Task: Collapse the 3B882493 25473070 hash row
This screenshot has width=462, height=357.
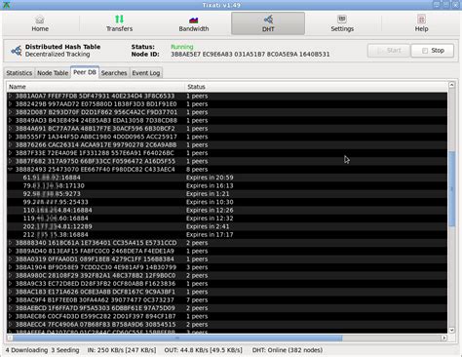Action: tap(10, 170)
